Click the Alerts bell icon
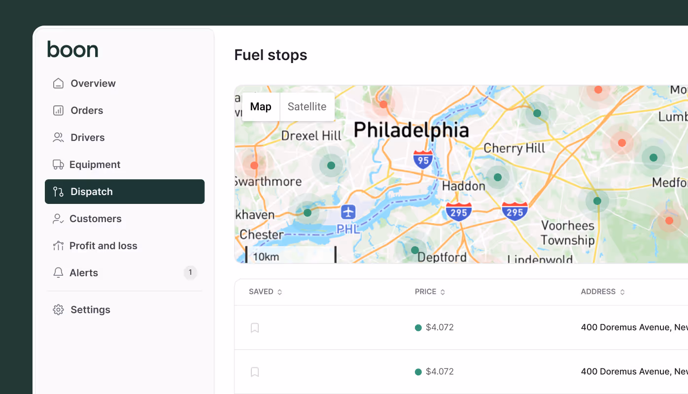This screenshot has width=688, height=394. (58, 273)
